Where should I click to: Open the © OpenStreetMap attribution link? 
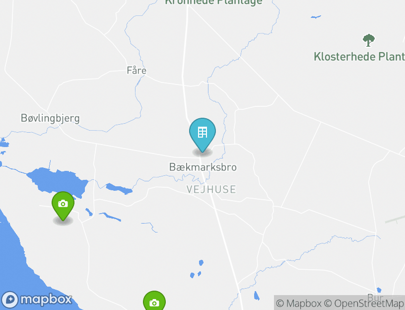[x=364, y=303]
